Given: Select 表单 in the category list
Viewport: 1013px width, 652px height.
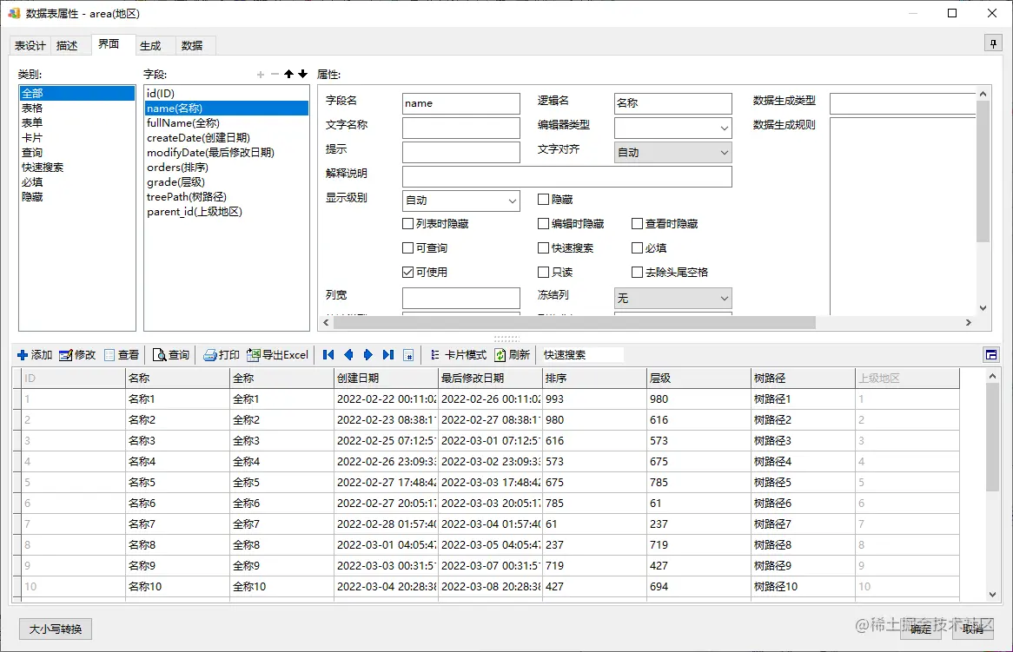Looking at the screenshot, I should (76, 122).
